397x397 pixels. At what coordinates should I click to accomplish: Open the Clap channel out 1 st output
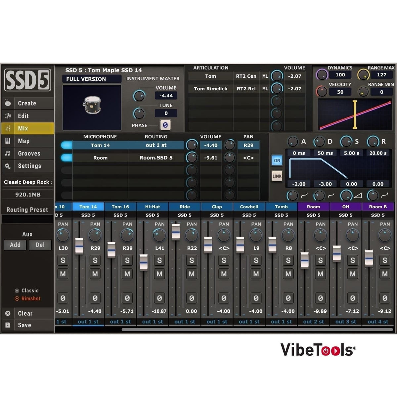pyautogui.click(x=217, y=322)
